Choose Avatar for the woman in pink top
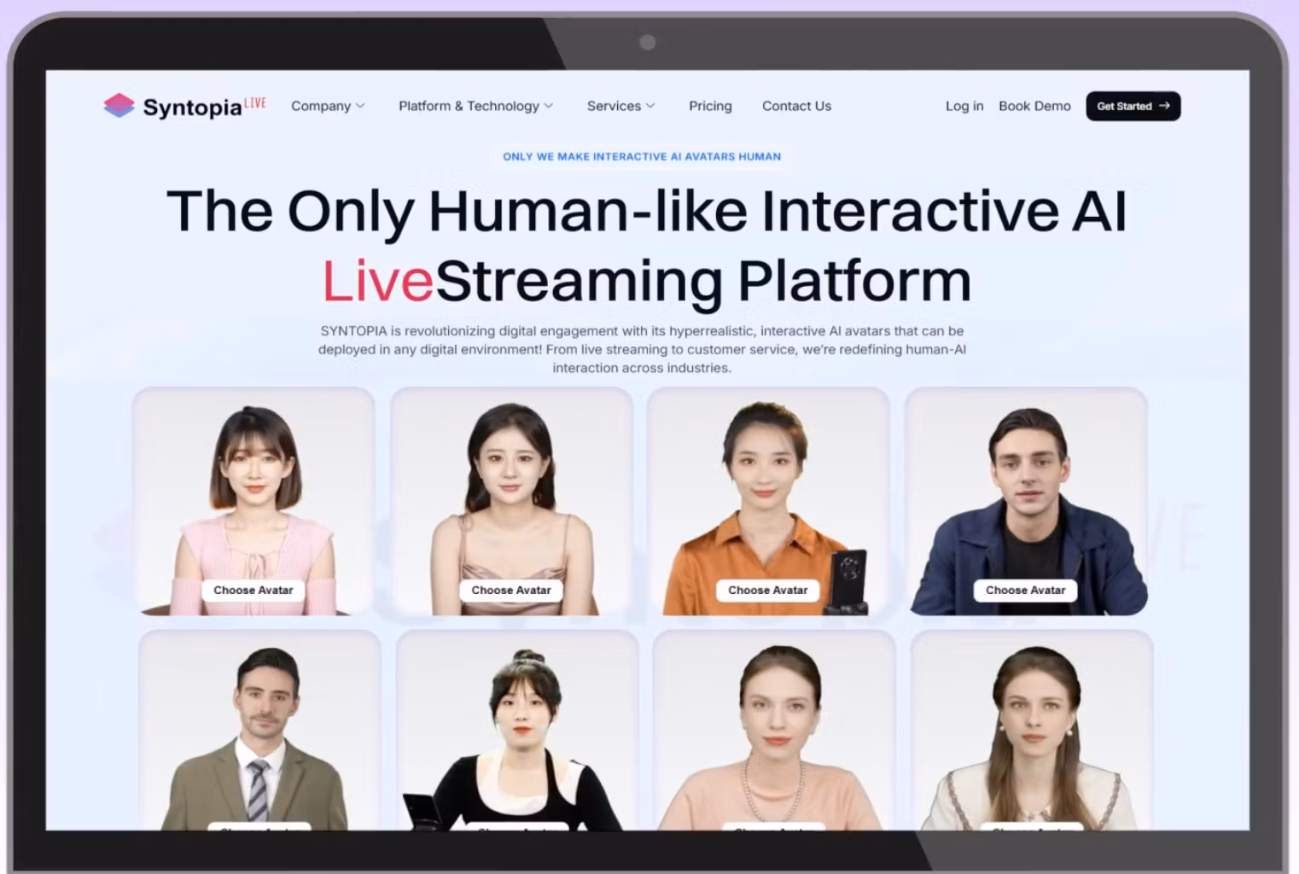The height and width of the screenshot is (874, 1299). 253,590
